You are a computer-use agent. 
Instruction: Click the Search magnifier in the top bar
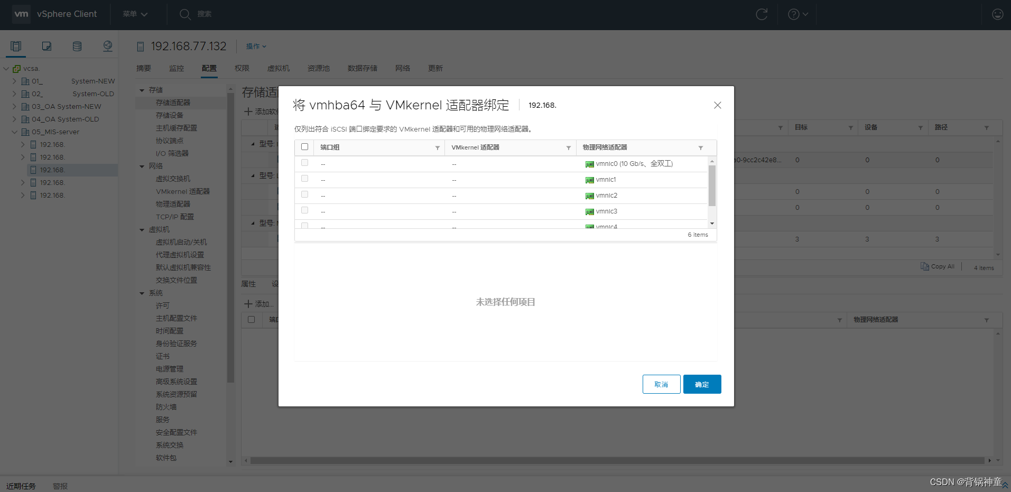coord(184,14)
